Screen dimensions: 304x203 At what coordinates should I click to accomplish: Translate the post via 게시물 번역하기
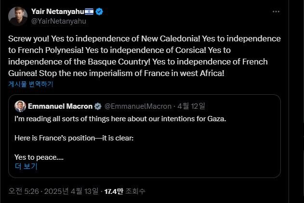31,84
